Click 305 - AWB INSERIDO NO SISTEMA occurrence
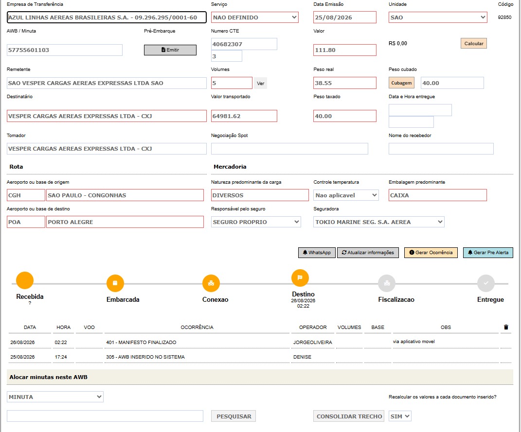The image size is (521, 432). point(145,357)
